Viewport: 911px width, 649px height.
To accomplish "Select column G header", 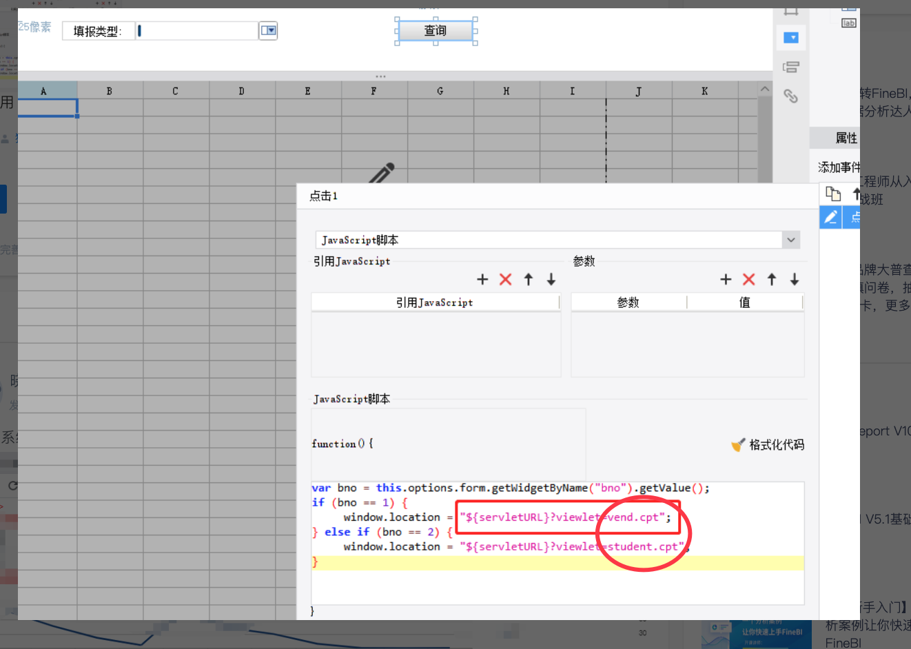I will coord(440,91).
